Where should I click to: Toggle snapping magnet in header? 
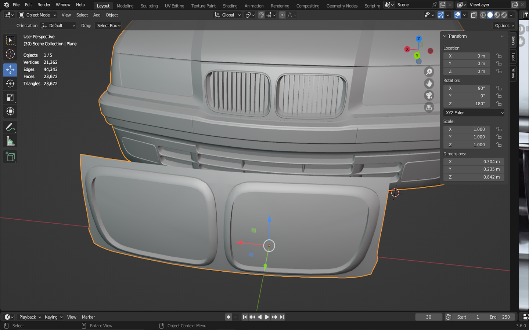tap(261, 15)
